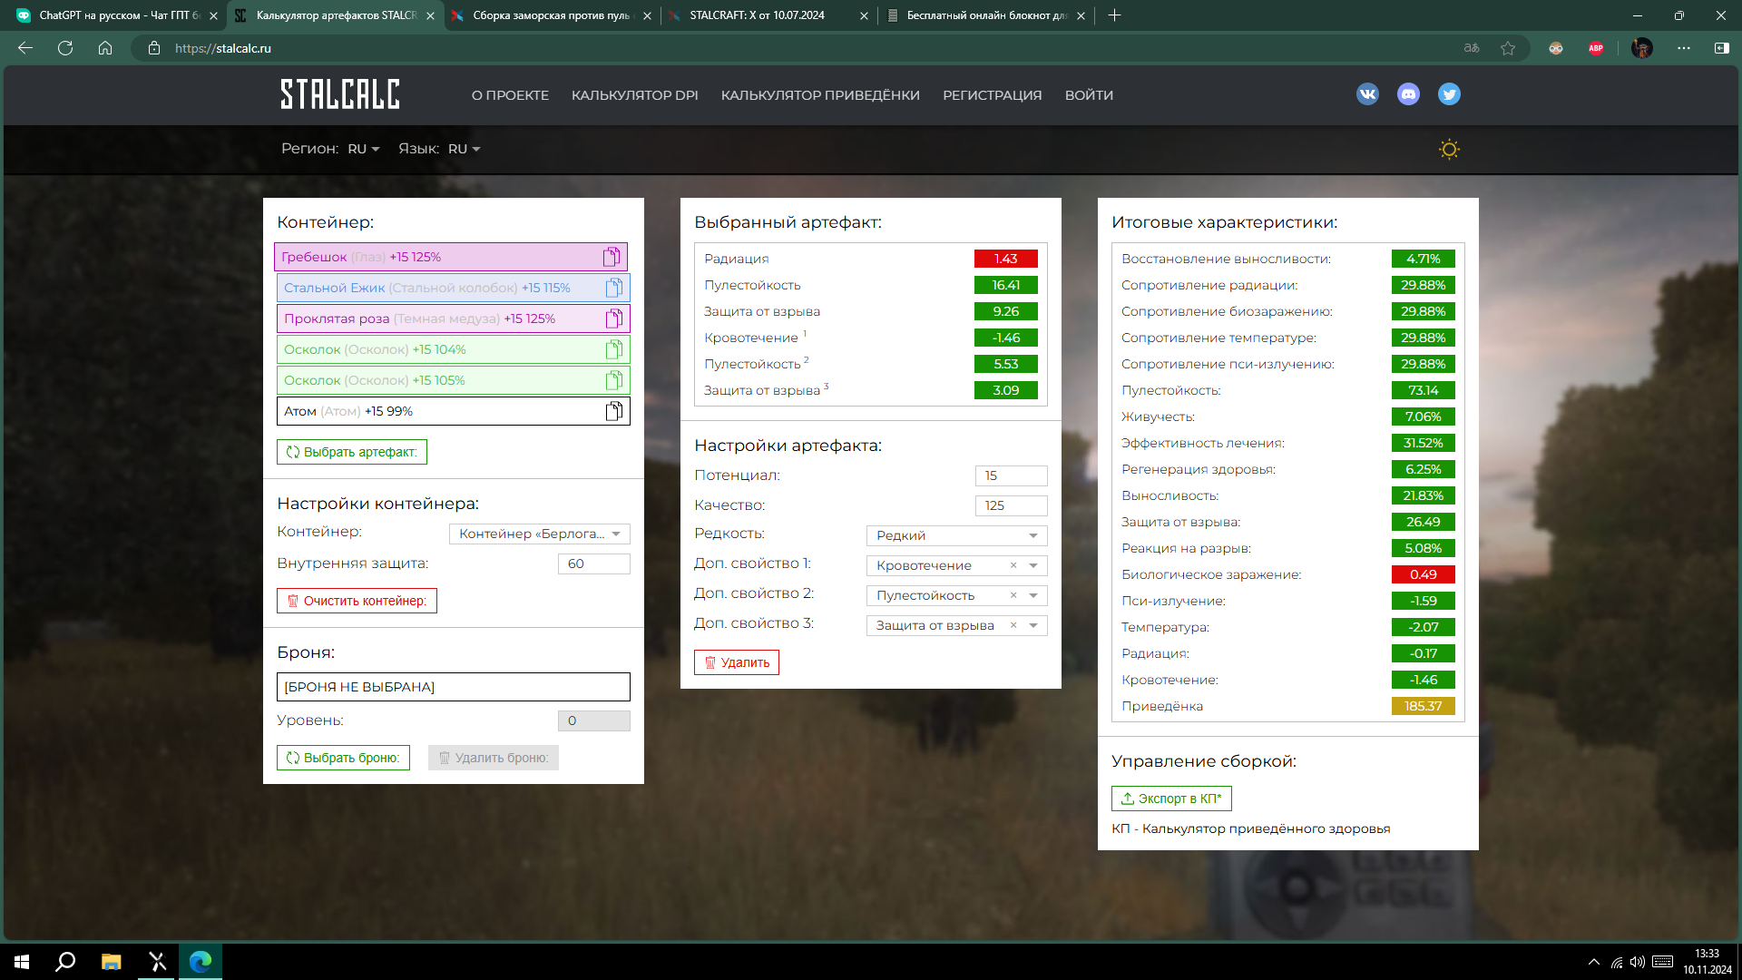Open Windows search from taskbar
The height and width of the screenshot is (980, 1742).
pyautogui.click(x=65, y=962)
